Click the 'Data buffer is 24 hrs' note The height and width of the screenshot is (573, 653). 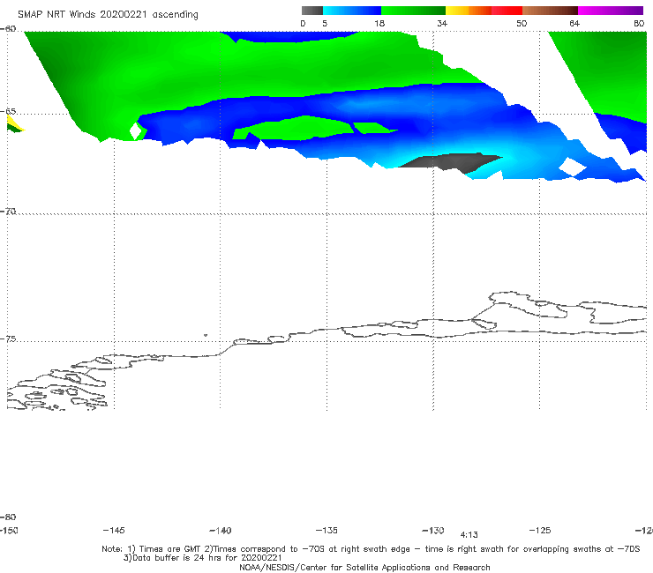pyautogui.click(x=203, y=558)
